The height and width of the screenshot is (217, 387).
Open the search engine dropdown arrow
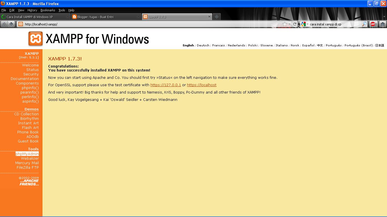[307, 24]
